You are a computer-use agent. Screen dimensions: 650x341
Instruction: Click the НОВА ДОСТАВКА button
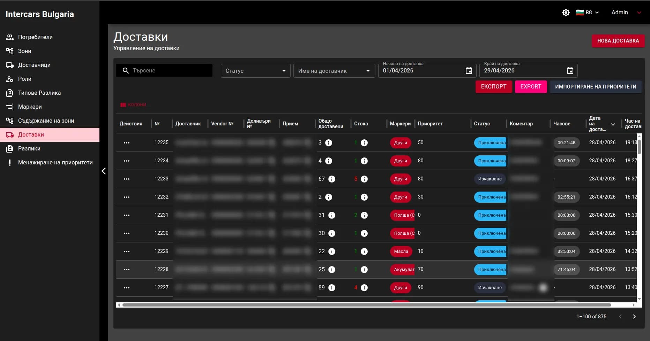click(x=618, y=41)
